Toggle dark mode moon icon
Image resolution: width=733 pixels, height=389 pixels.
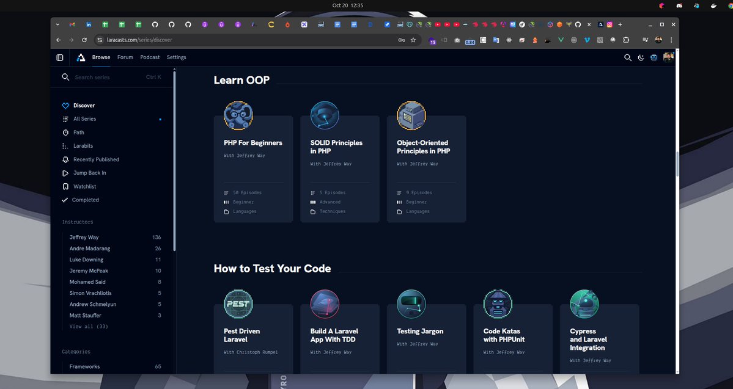click(x=641, y=57)
